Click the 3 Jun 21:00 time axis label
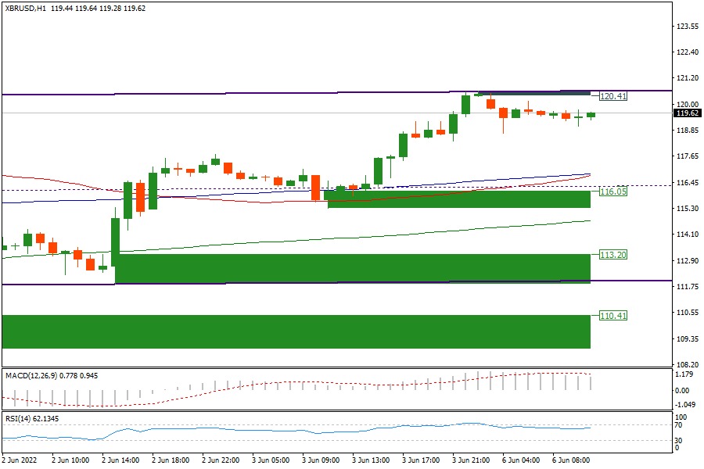Screen dimensions: 704x469 tap(471, 461)
